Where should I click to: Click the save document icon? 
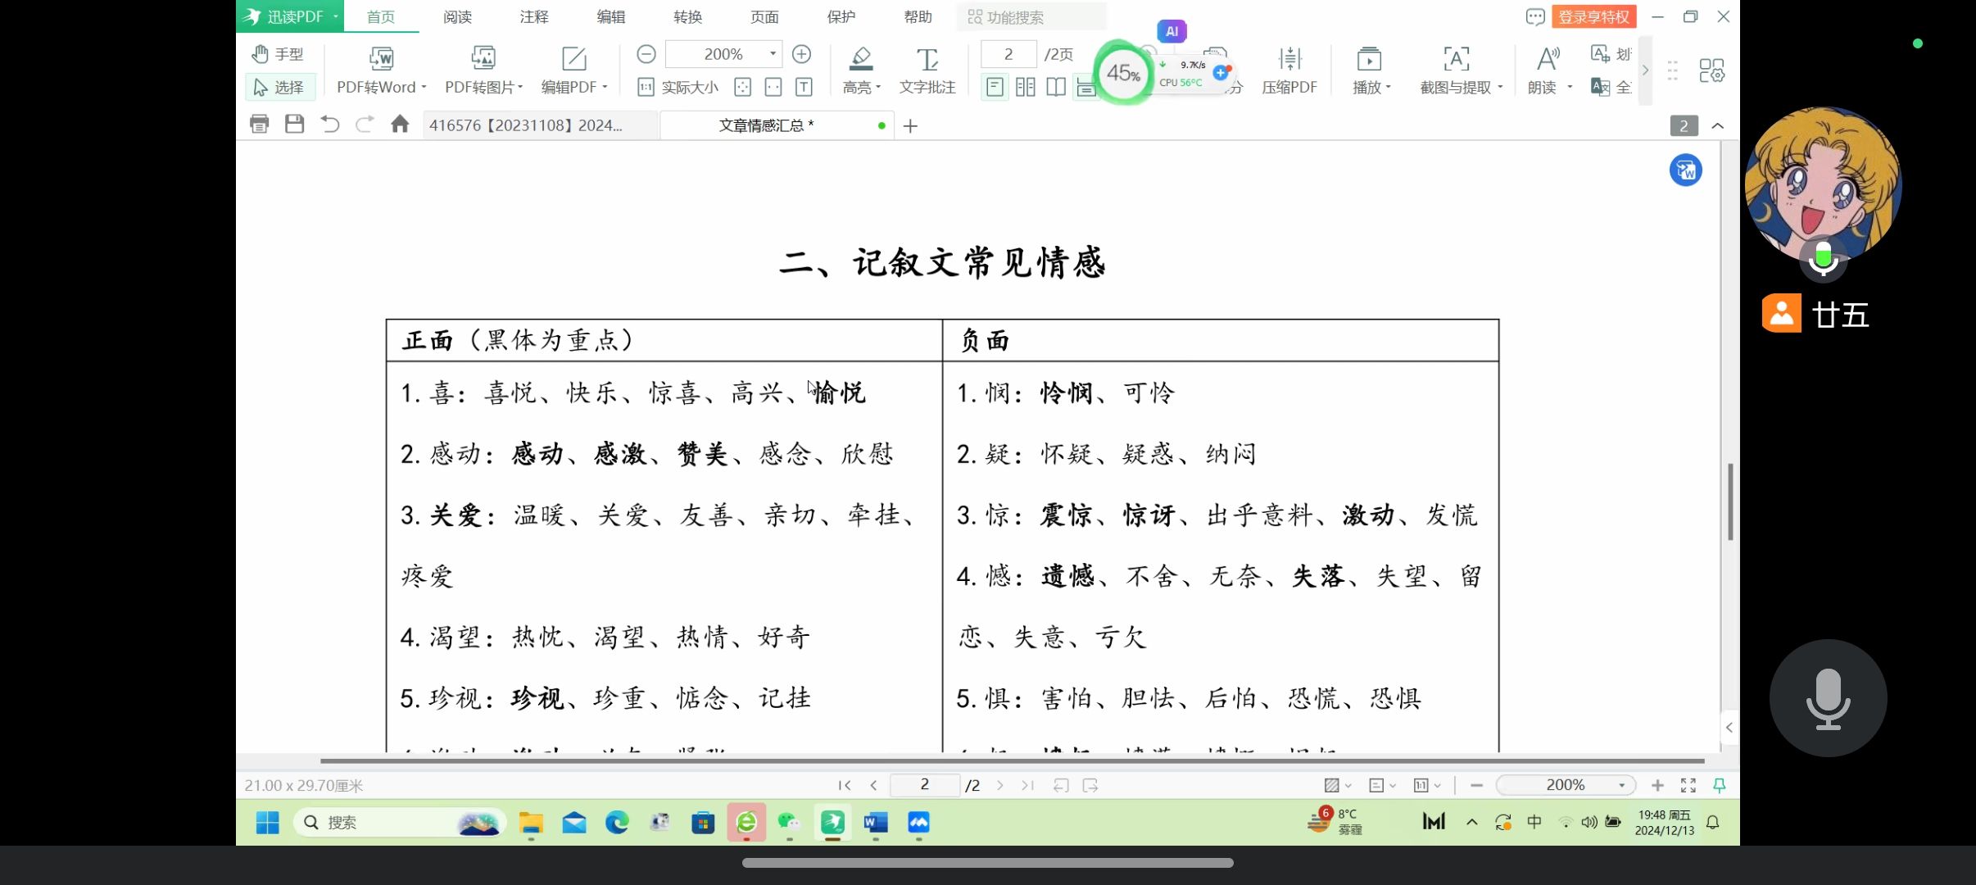(x=294, y=125)
